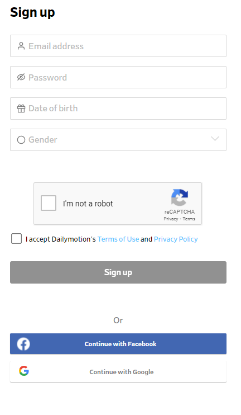
Task: Click the Google logo icon
Action: coord(24,371)
